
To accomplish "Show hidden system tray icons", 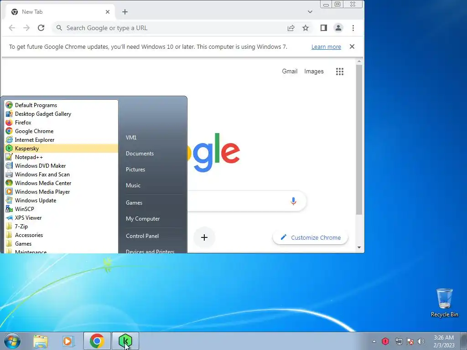I will pyautogui.click(x=374, y=341).
